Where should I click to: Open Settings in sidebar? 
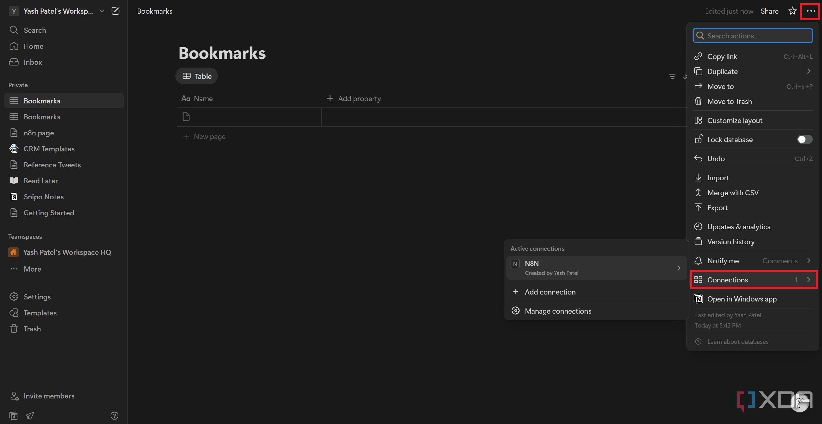point(64,297)
